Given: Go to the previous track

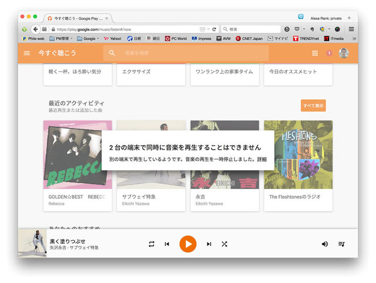Looking at the screenshot, I should click(x=167, y=244).
